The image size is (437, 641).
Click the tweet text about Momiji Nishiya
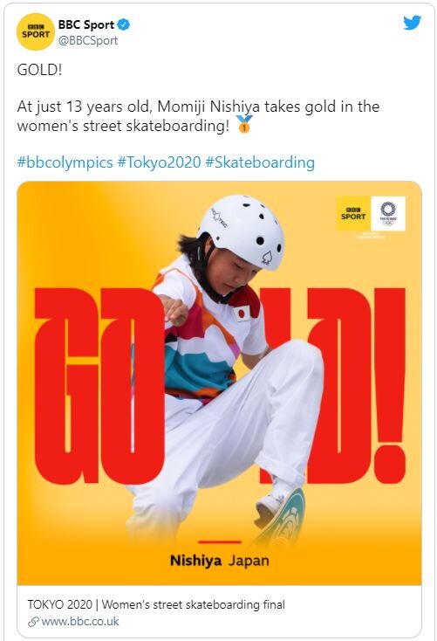[199, 116]
